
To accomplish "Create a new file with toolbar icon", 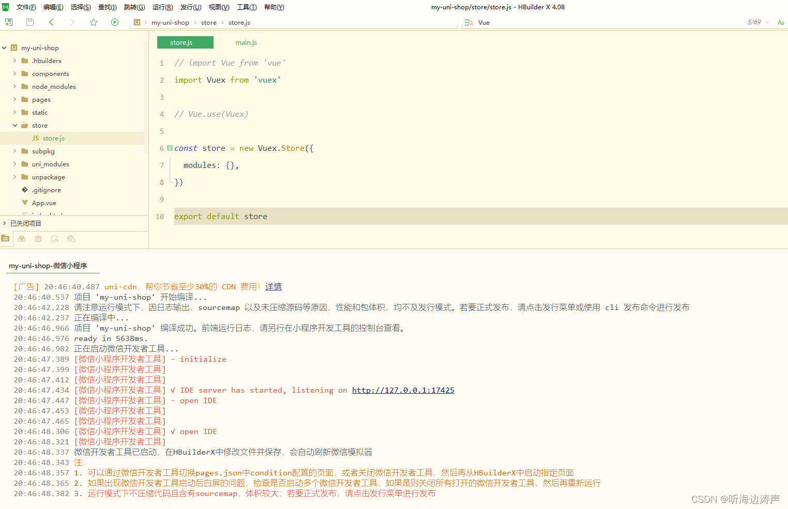I will tap(9, 22).
